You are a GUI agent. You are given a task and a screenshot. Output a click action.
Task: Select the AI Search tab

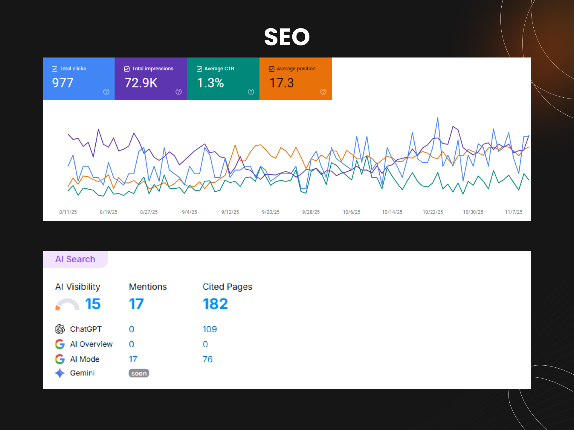point(75,259)
